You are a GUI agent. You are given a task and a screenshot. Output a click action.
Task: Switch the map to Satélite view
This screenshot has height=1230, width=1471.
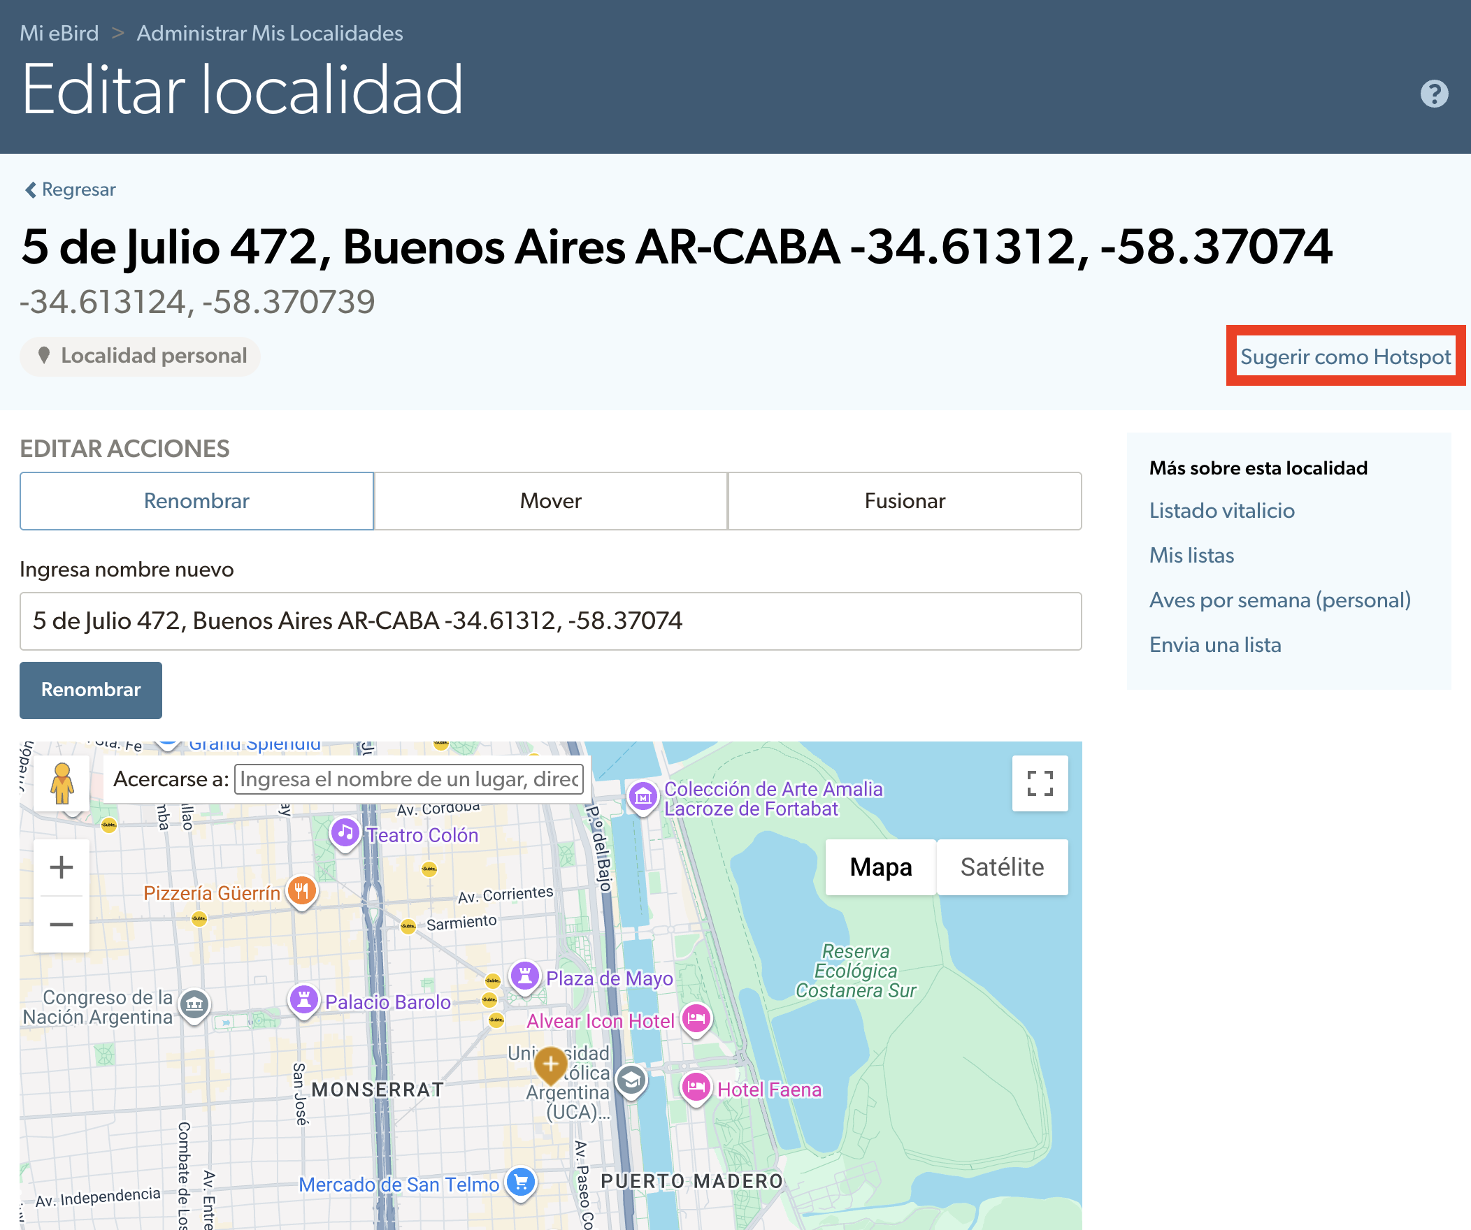pos(1002,867)
